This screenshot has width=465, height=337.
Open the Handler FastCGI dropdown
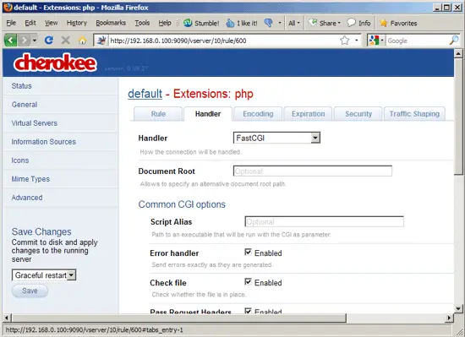[276, 138]
